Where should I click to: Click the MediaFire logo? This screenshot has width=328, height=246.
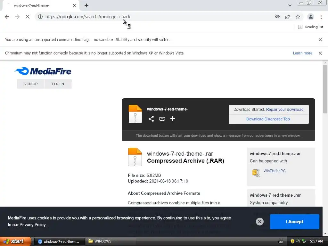(x=43, y=71)
